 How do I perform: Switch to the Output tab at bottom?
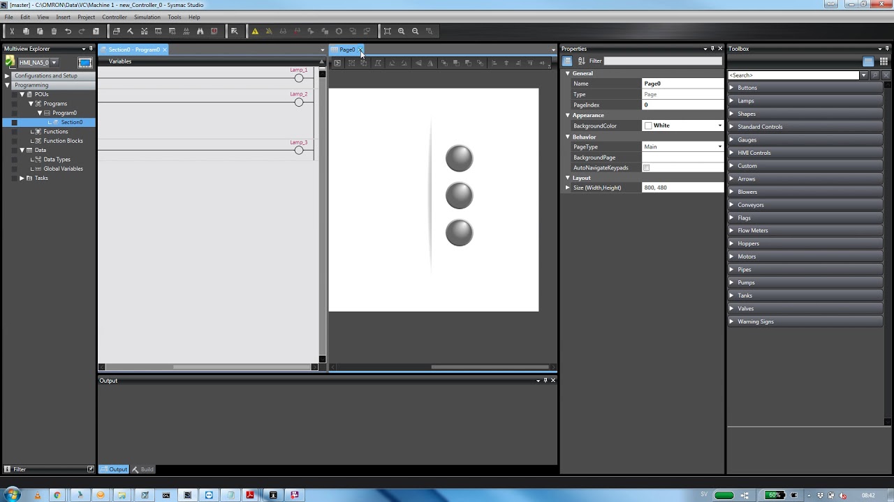point(114,469)
